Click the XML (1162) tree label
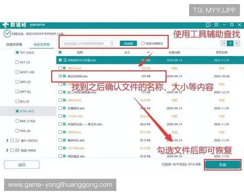 coord(28,121)
